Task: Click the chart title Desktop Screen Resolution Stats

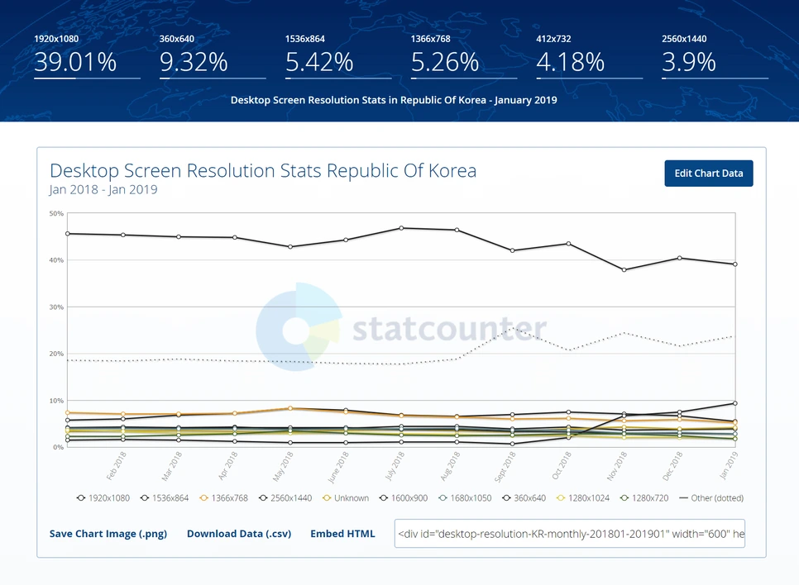Action: point(263,170)
